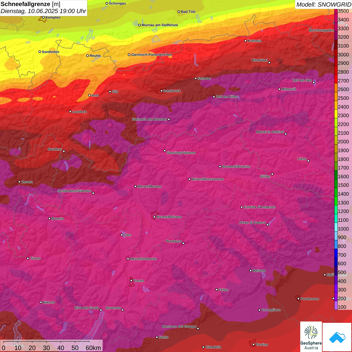Image resolution: width=352 pixels, height=352 pixels.
Task: Click the blue logo in the bottom corner
Action: pos(337,337)
